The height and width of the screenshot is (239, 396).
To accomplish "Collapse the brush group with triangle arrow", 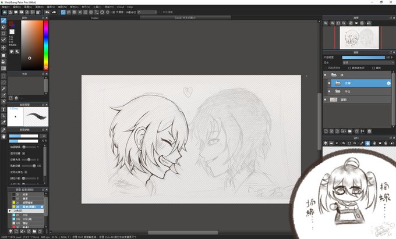I will (10, 211).
